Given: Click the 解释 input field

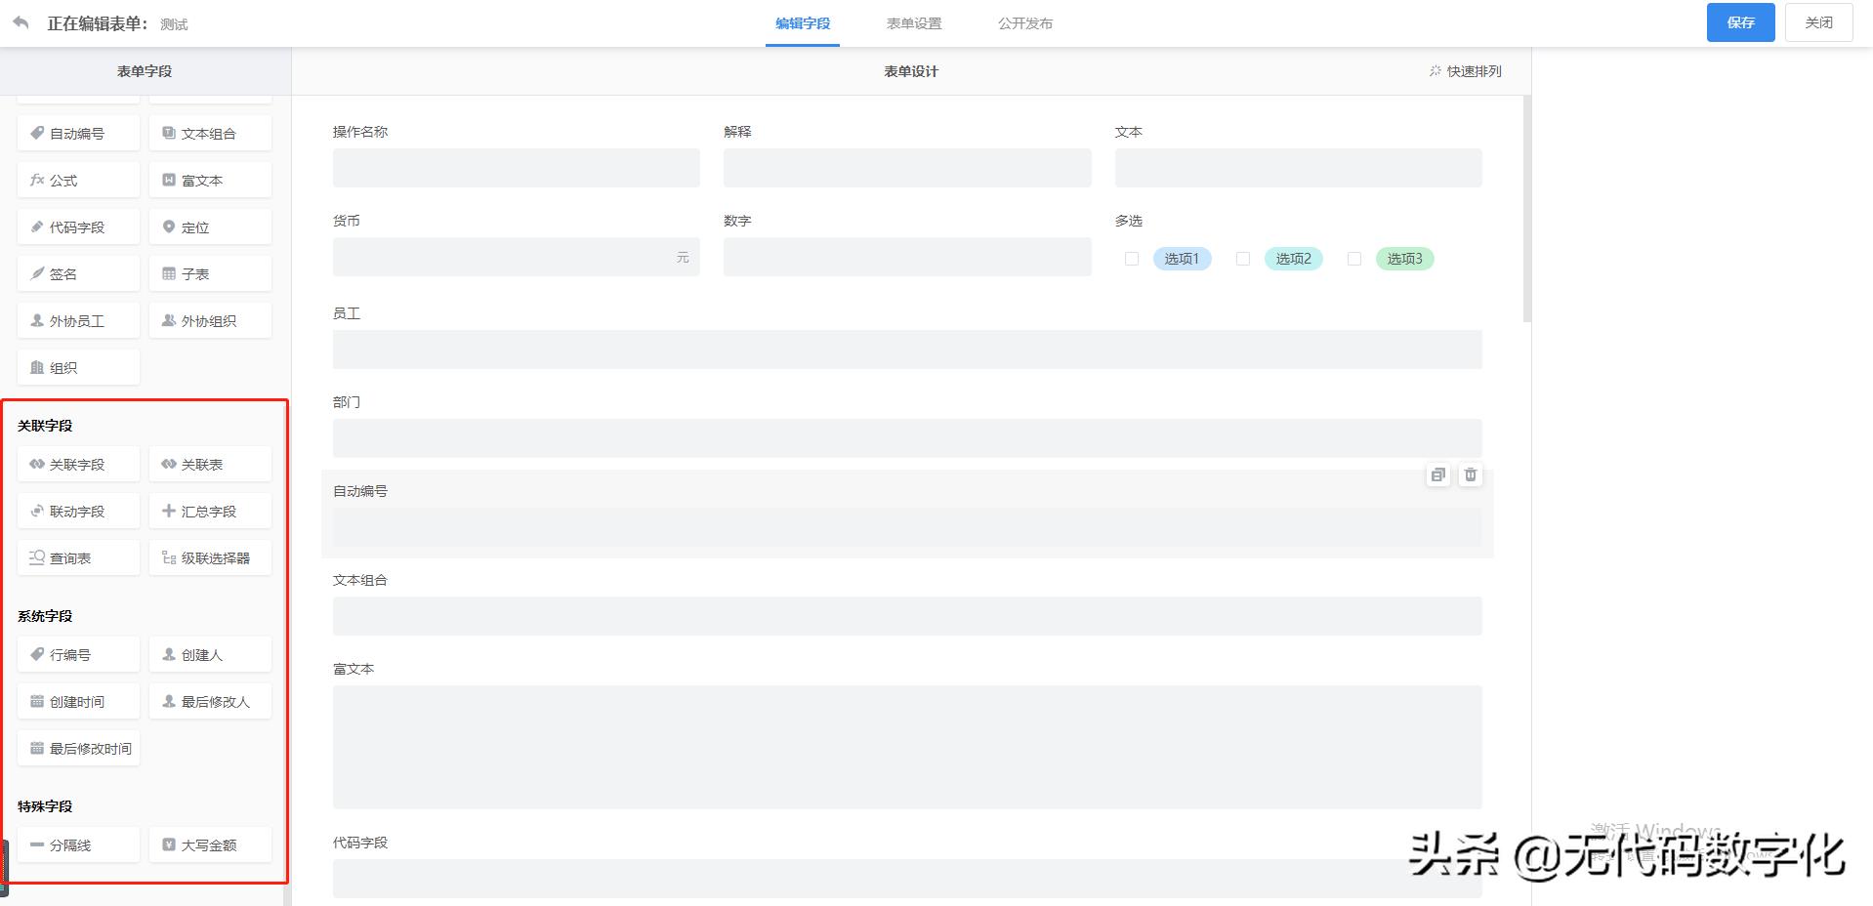Looking at the screenshot, I should point(907,168).
